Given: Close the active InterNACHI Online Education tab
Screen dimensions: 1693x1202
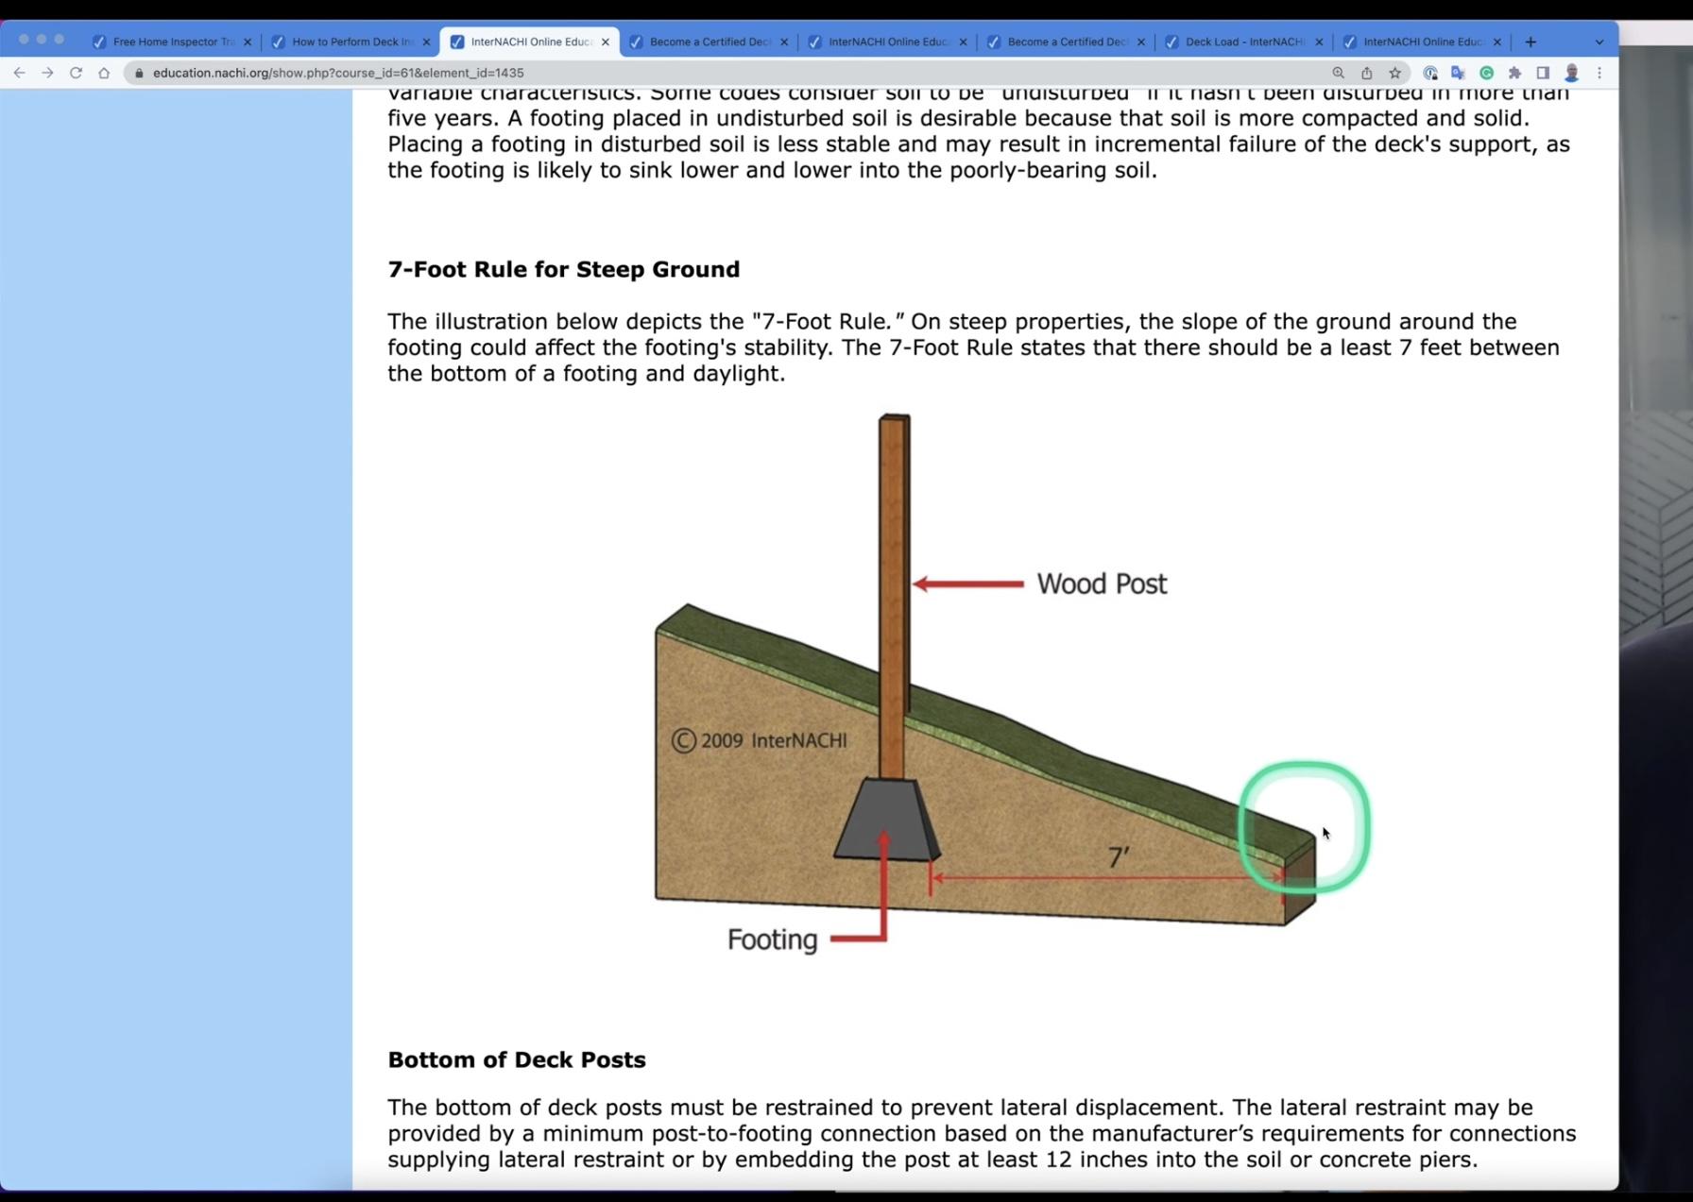Looking at the screenshot, I should coord(605,42).
